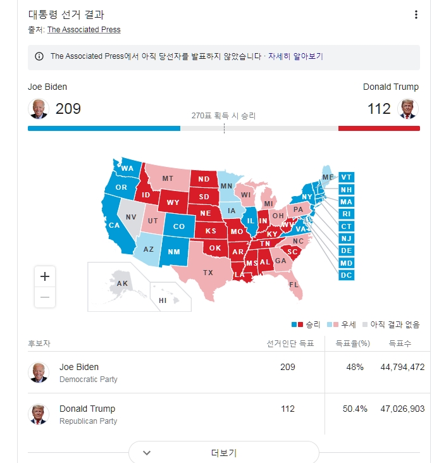Click the blue Biden segment of electoral bar
Viewport: 439px width, 463px height.
point(104,128)
